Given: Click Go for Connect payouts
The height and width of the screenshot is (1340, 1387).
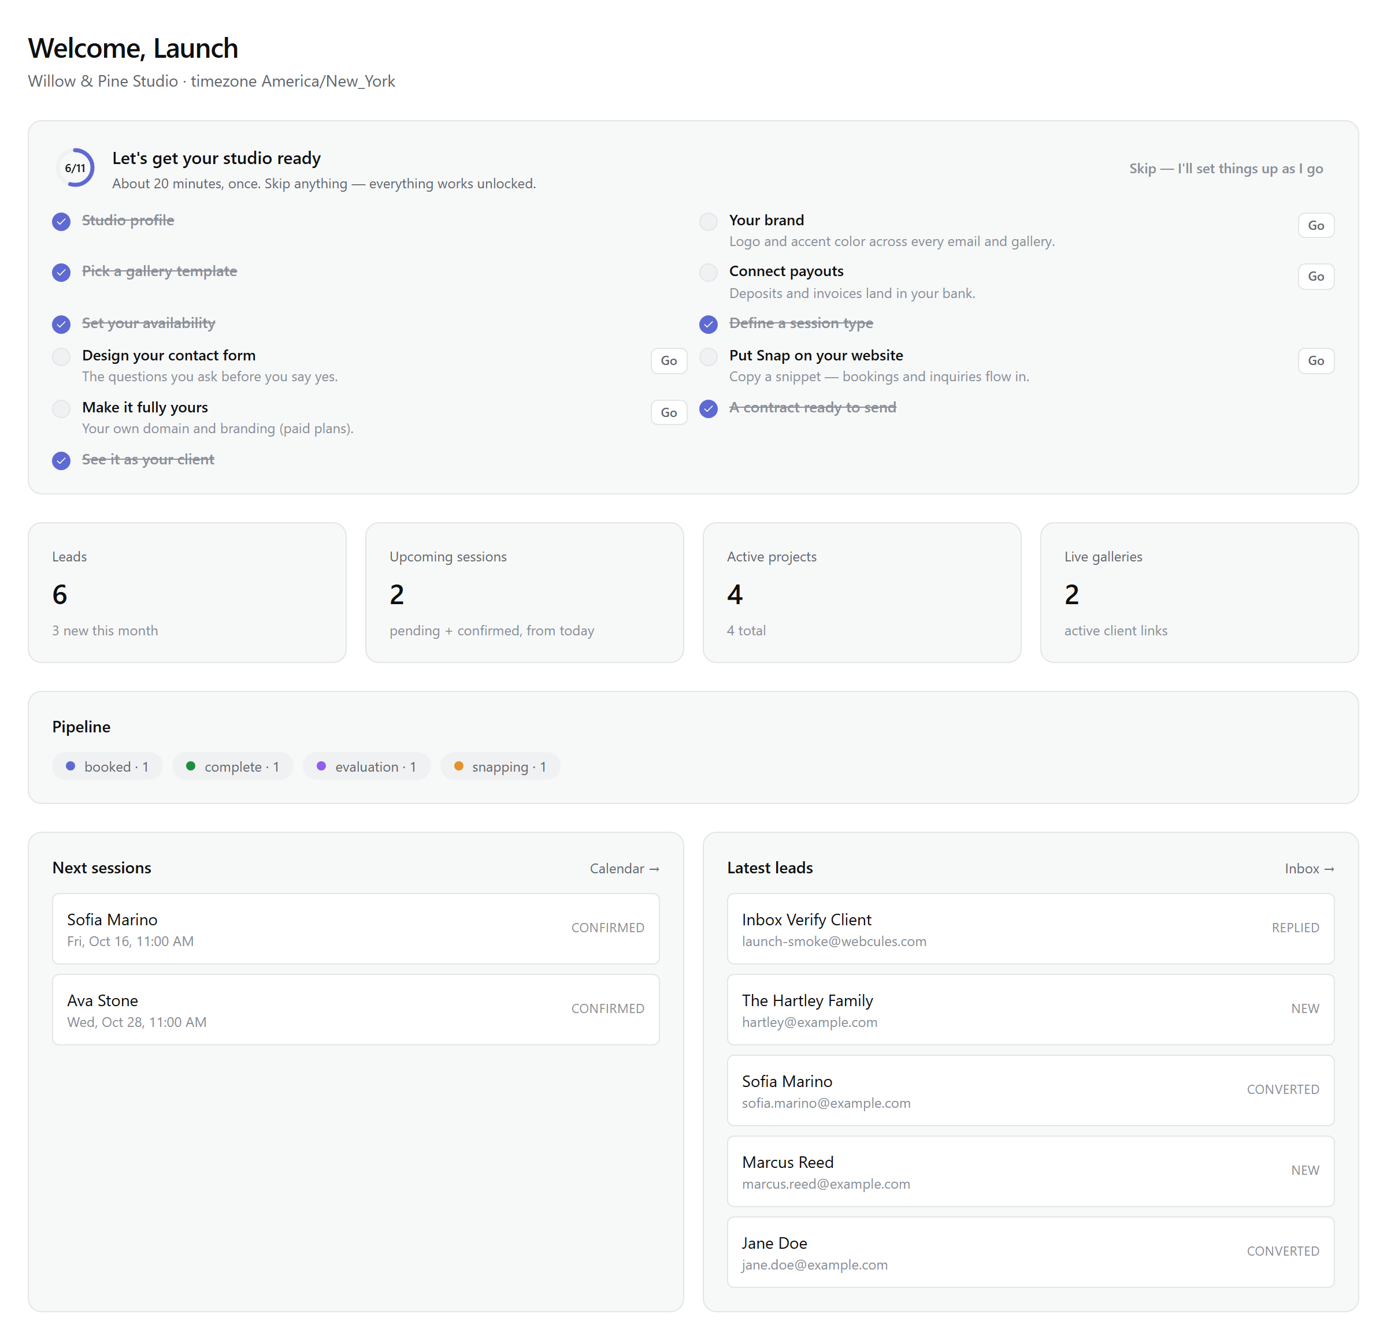Looking at the screenshot, I should (1315, 277).
